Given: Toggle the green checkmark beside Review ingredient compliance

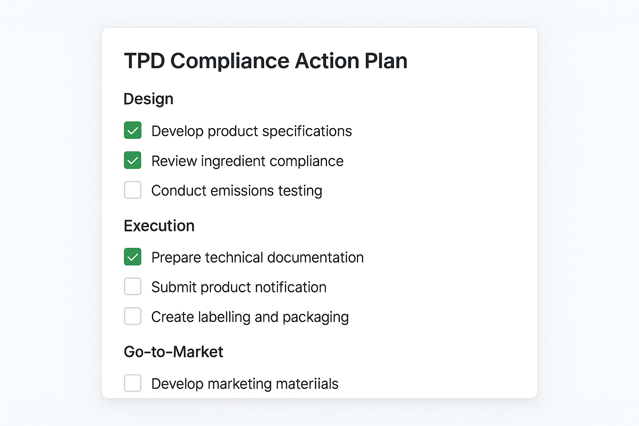Looking at the screenshot, I should click(132, 160).
